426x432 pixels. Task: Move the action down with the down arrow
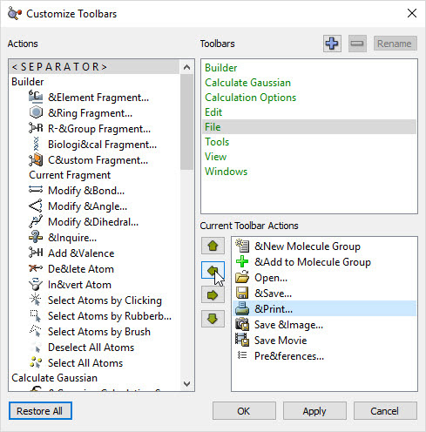[213, 319]
